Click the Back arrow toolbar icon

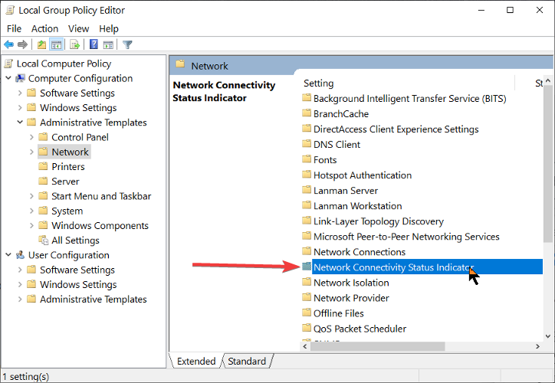[x=9, y=44]
